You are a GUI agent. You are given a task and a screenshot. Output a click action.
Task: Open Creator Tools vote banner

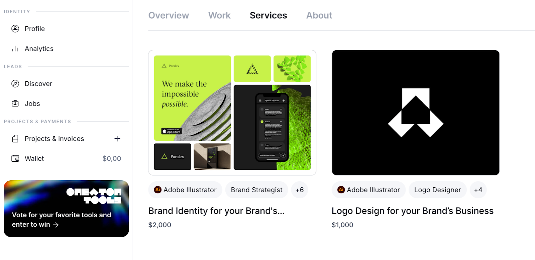(x=66, y=209)
